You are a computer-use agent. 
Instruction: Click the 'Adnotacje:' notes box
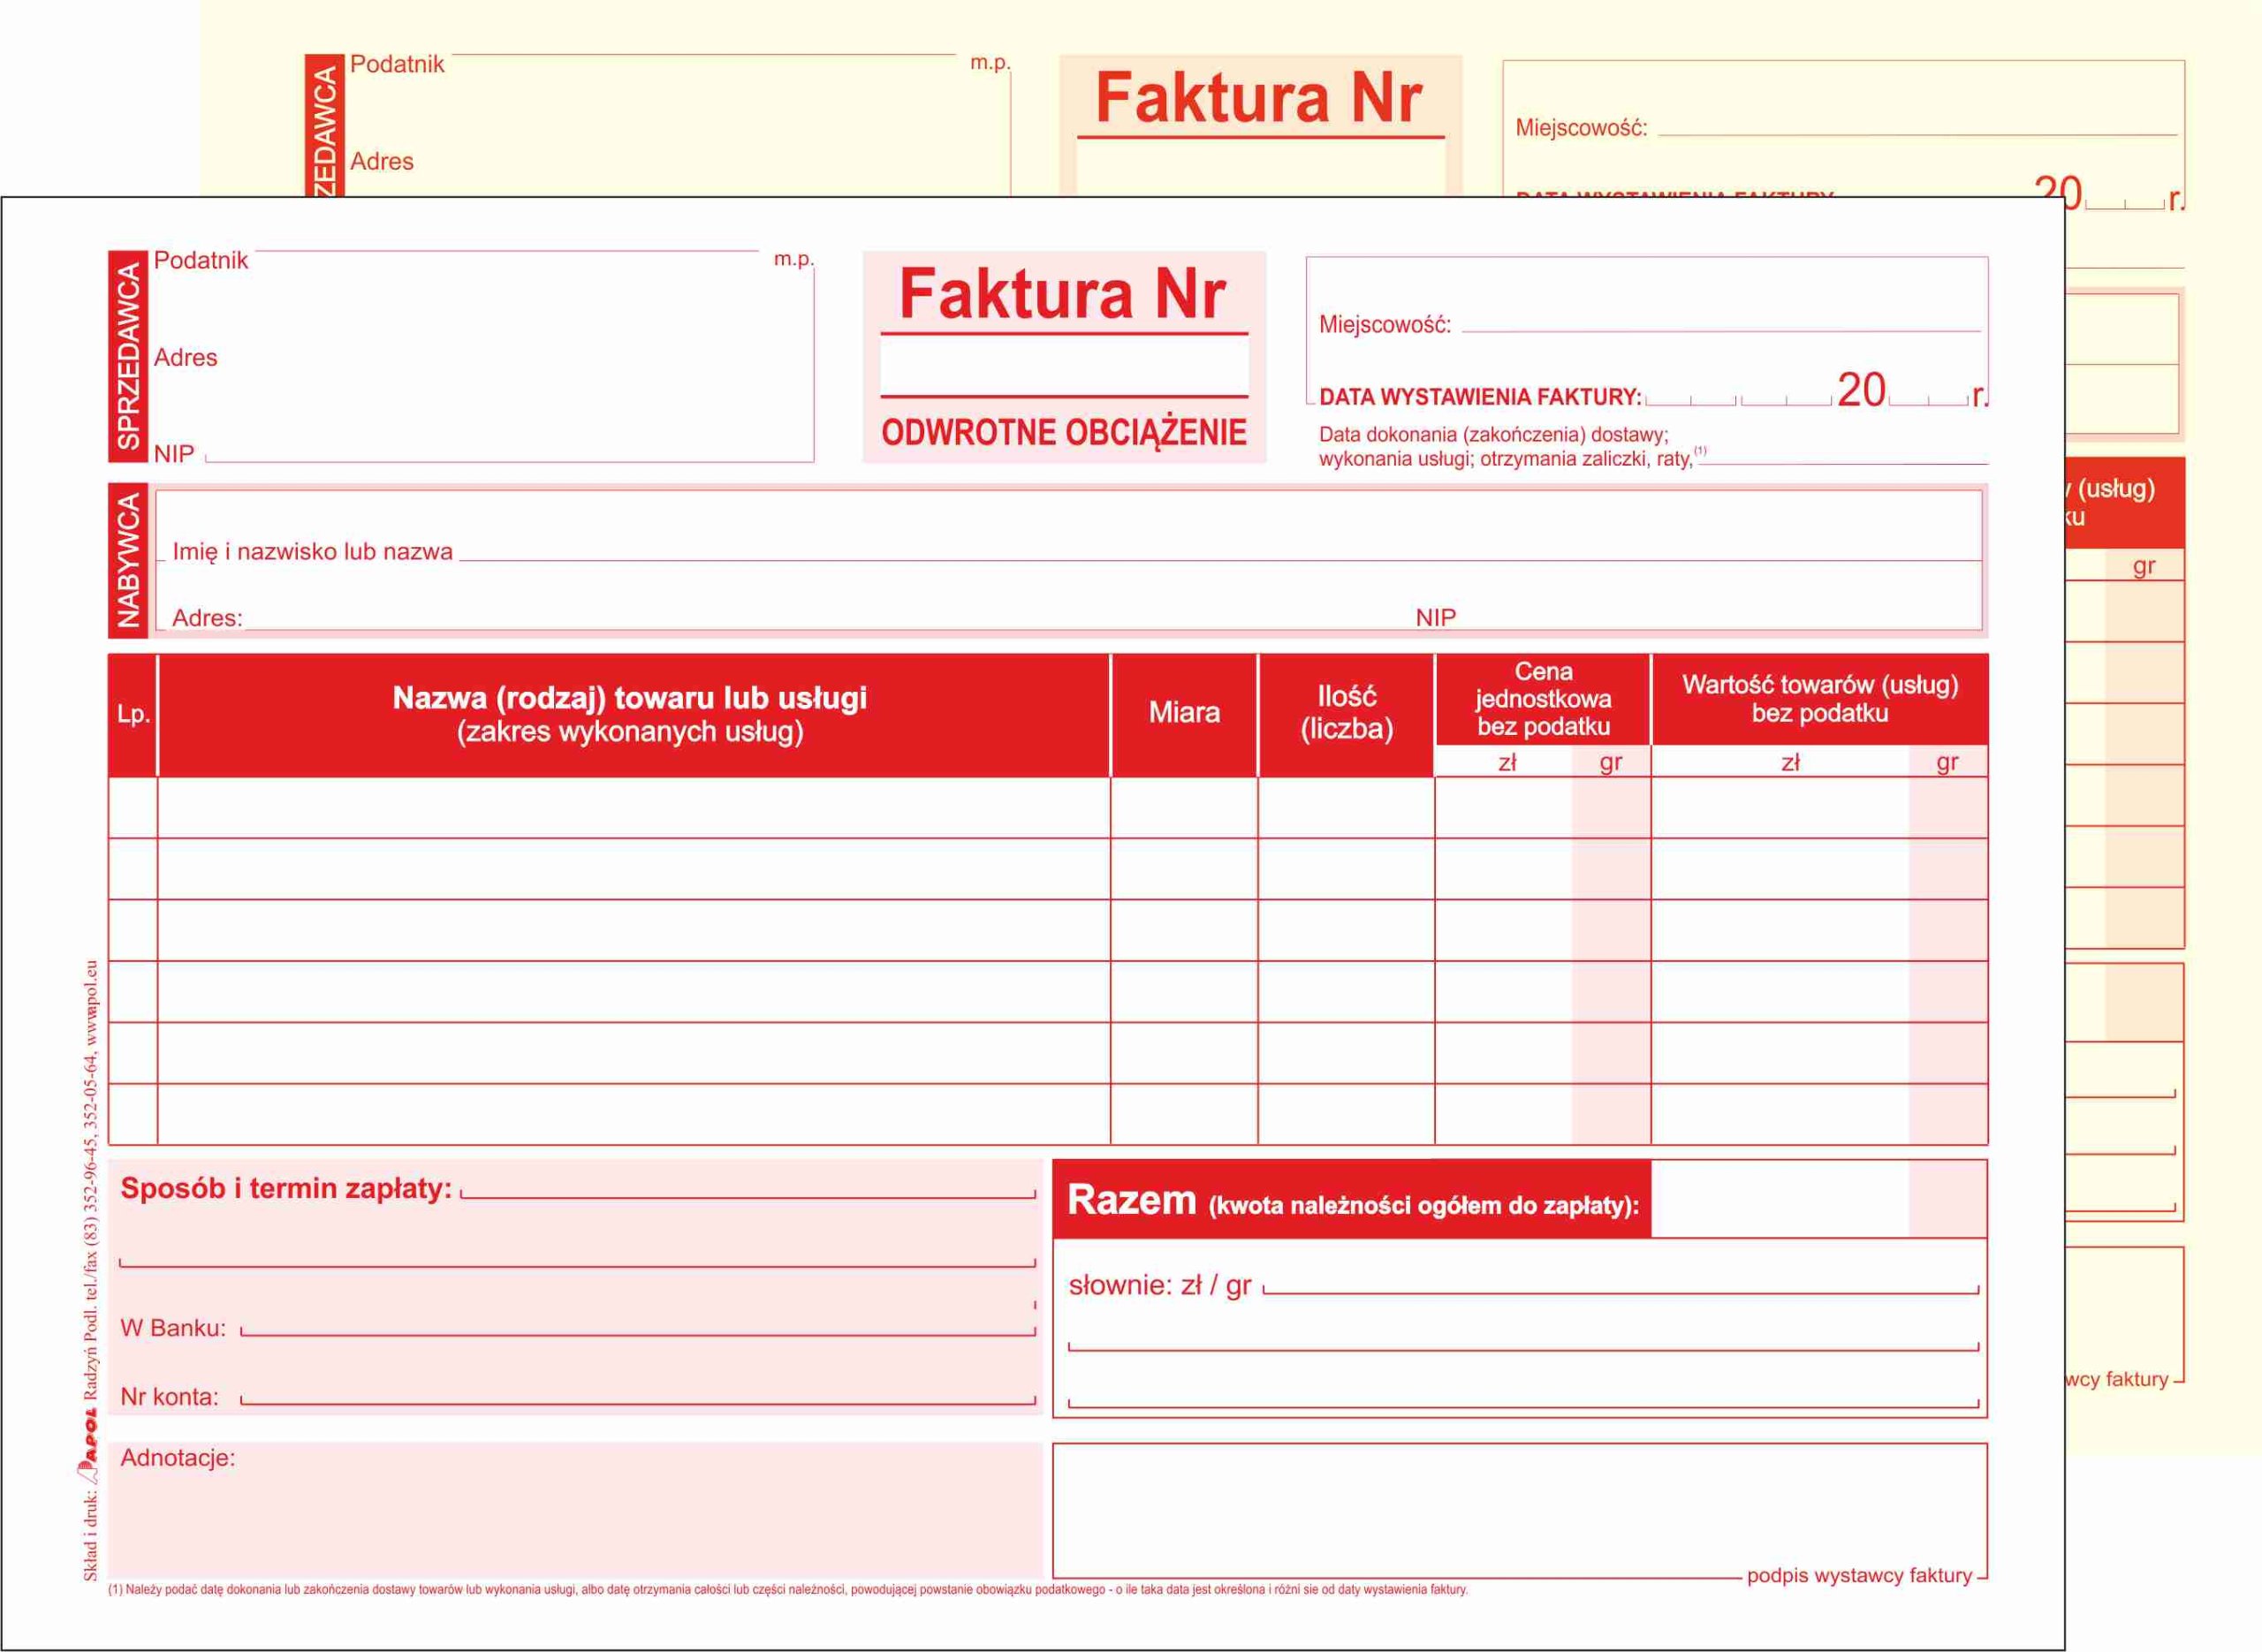tap(575, 1510)
